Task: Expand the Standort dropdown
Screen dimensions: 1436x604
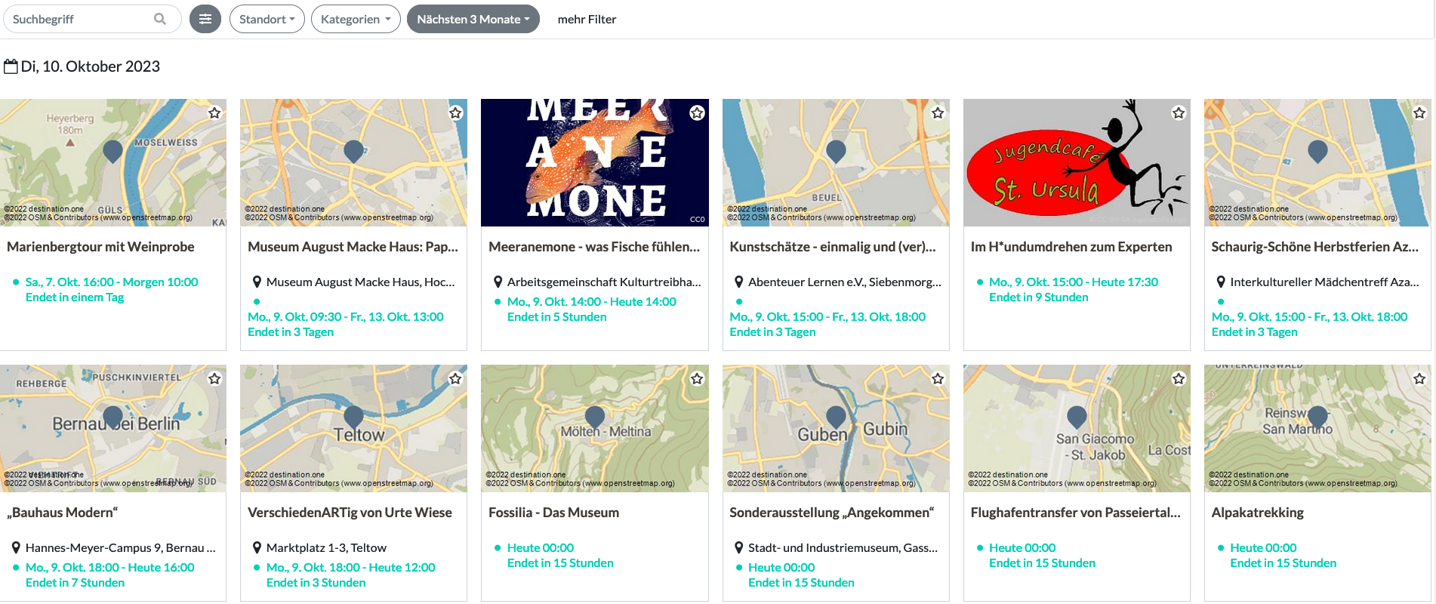Action: [267, 19]
